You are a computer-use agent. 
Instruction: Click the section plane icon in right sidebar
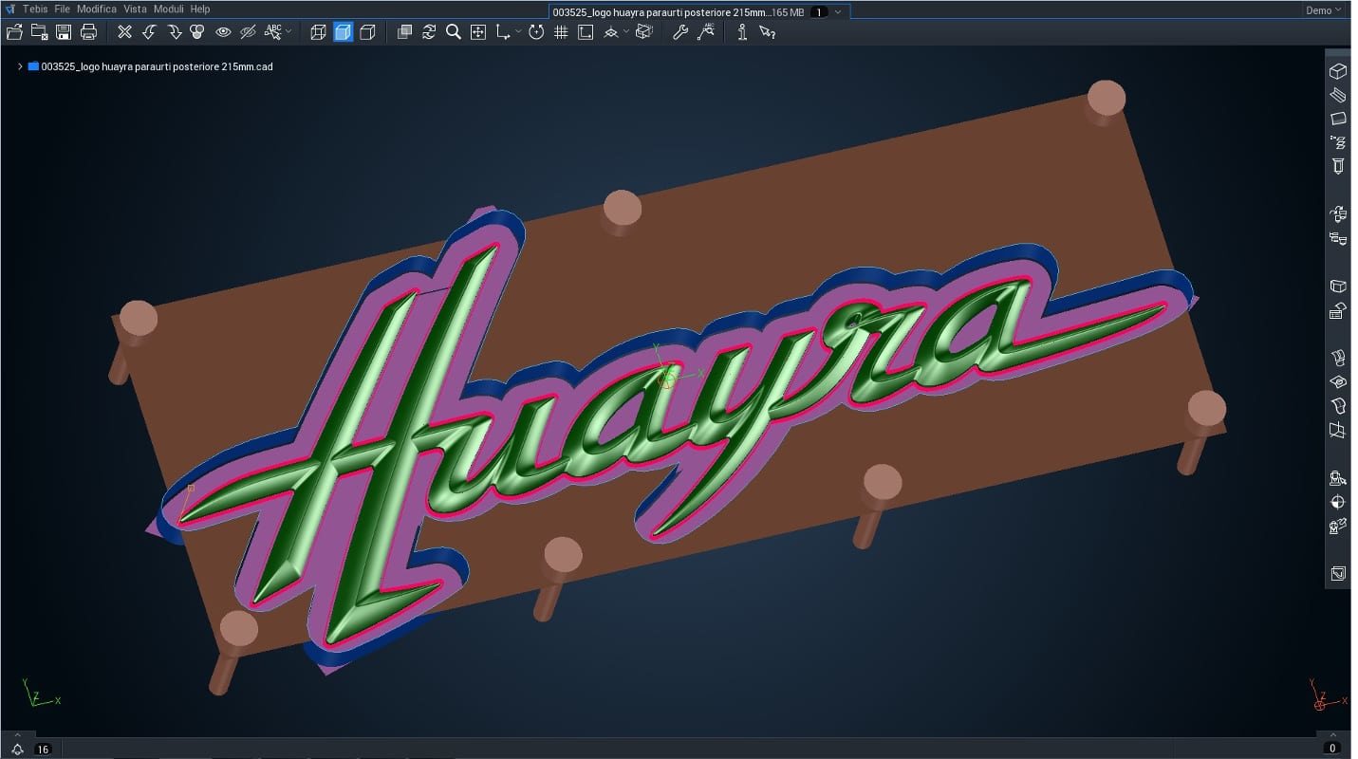[x=1338, y=431]
